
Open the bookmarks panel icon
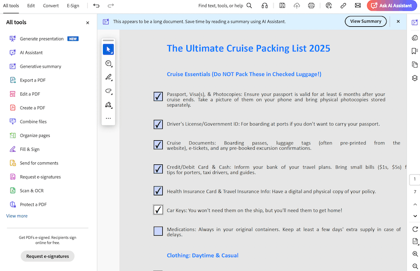coord(415,51)
